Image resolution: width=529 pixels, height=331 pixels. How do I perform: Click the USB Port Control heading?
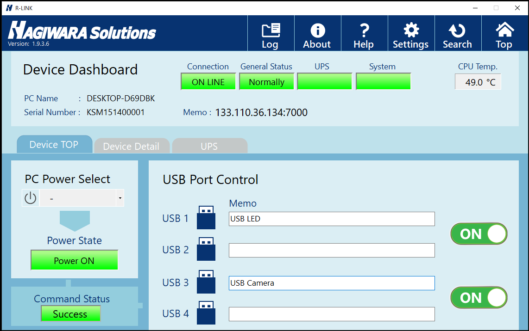210,180
